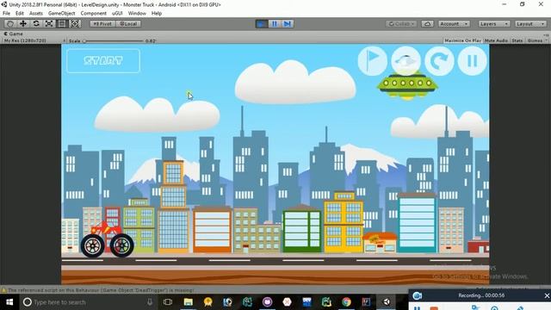Click the taskbar microphone icon
551x310 pixels.
150,302
